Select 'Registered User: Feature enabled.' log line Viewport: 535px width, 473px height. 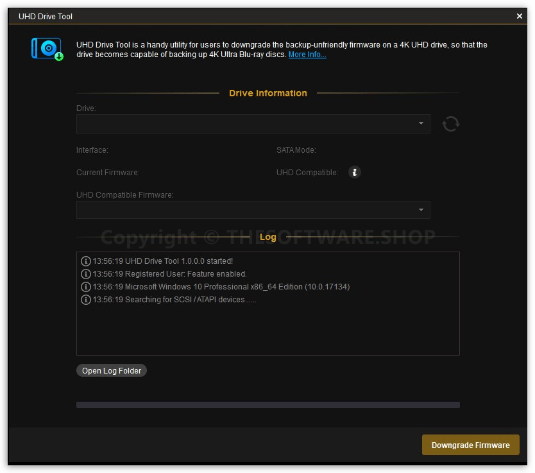coord(169,274)
